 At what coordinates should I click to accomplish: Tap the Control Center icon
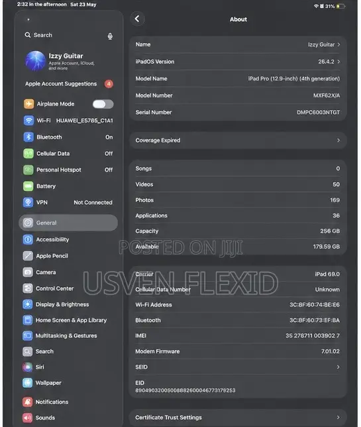click(x=28, y=288)
